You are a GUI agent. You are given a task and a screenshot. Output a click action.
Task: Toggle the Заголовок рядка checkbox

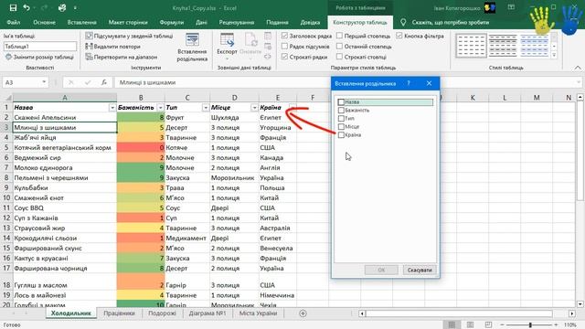pyautogui.click(x=284, y=36)
